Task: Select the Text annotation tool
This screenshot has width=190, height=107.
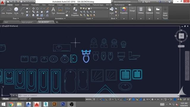Action: pyautogui.click(x=53, y=11)
